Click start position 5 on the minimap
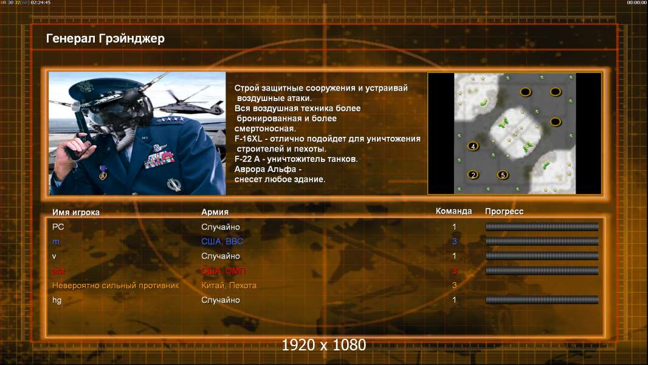The image size is (648, 365). coord(503,175)
